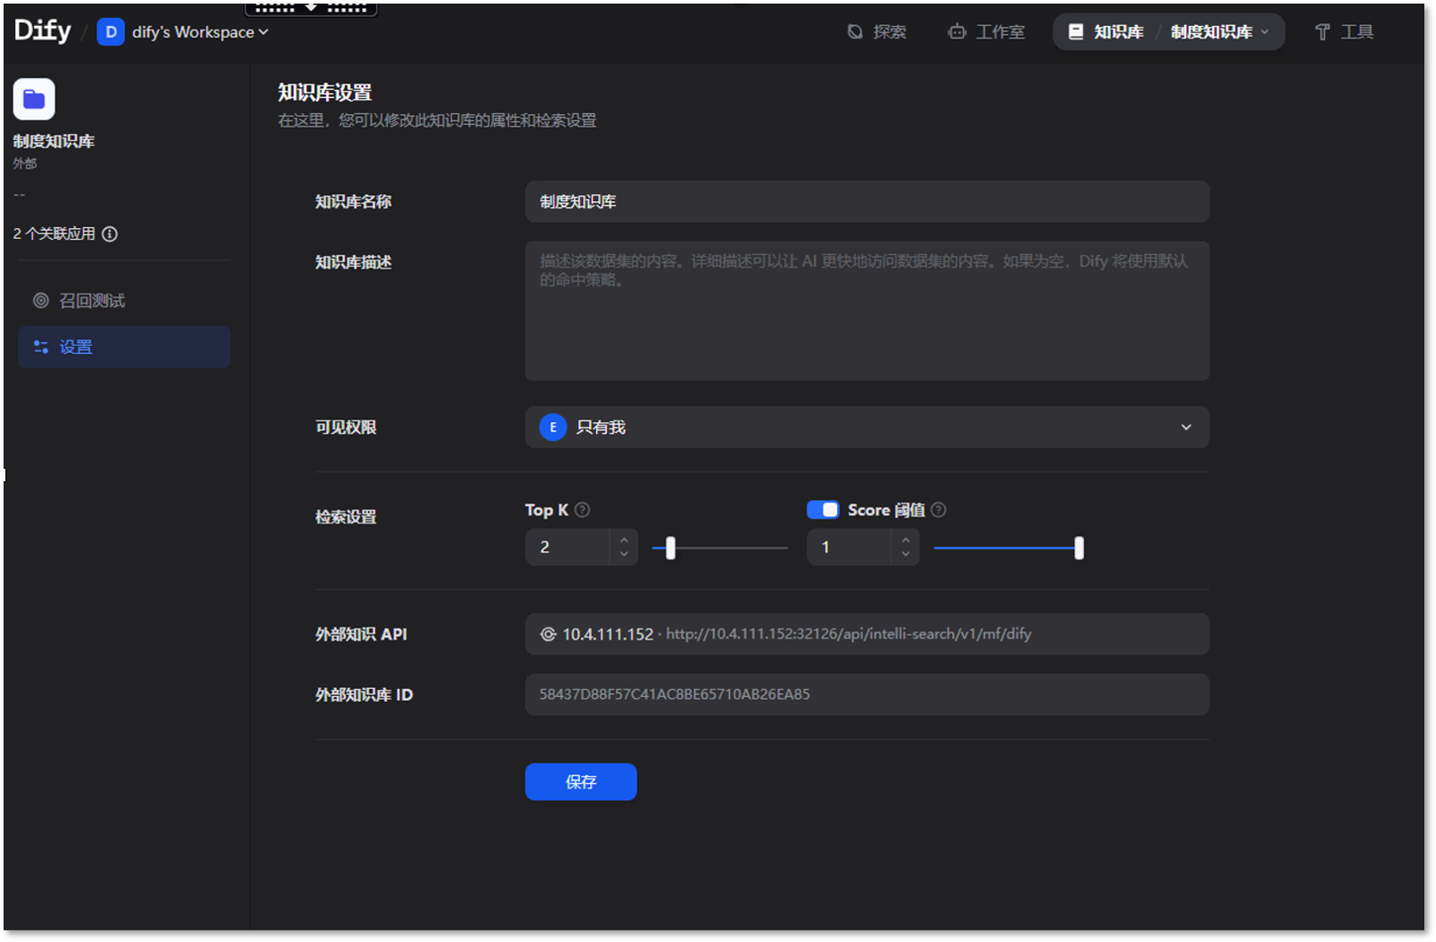
Task: Go to the 工作室 tab
Action: pyautogui.click(x=986, y=32)
